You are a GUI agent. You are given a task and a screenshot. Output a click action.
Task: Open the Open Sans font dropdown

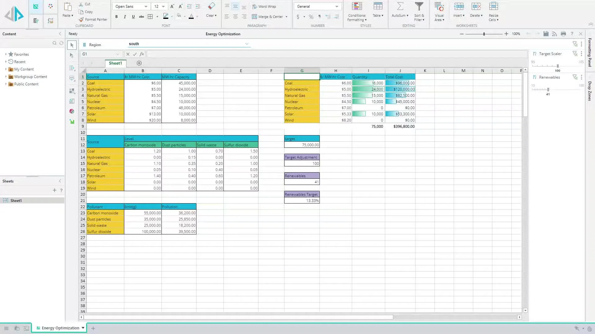click(146, 6)
